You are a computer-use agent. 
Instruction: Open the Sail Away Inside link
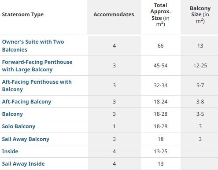pos(23,164)
